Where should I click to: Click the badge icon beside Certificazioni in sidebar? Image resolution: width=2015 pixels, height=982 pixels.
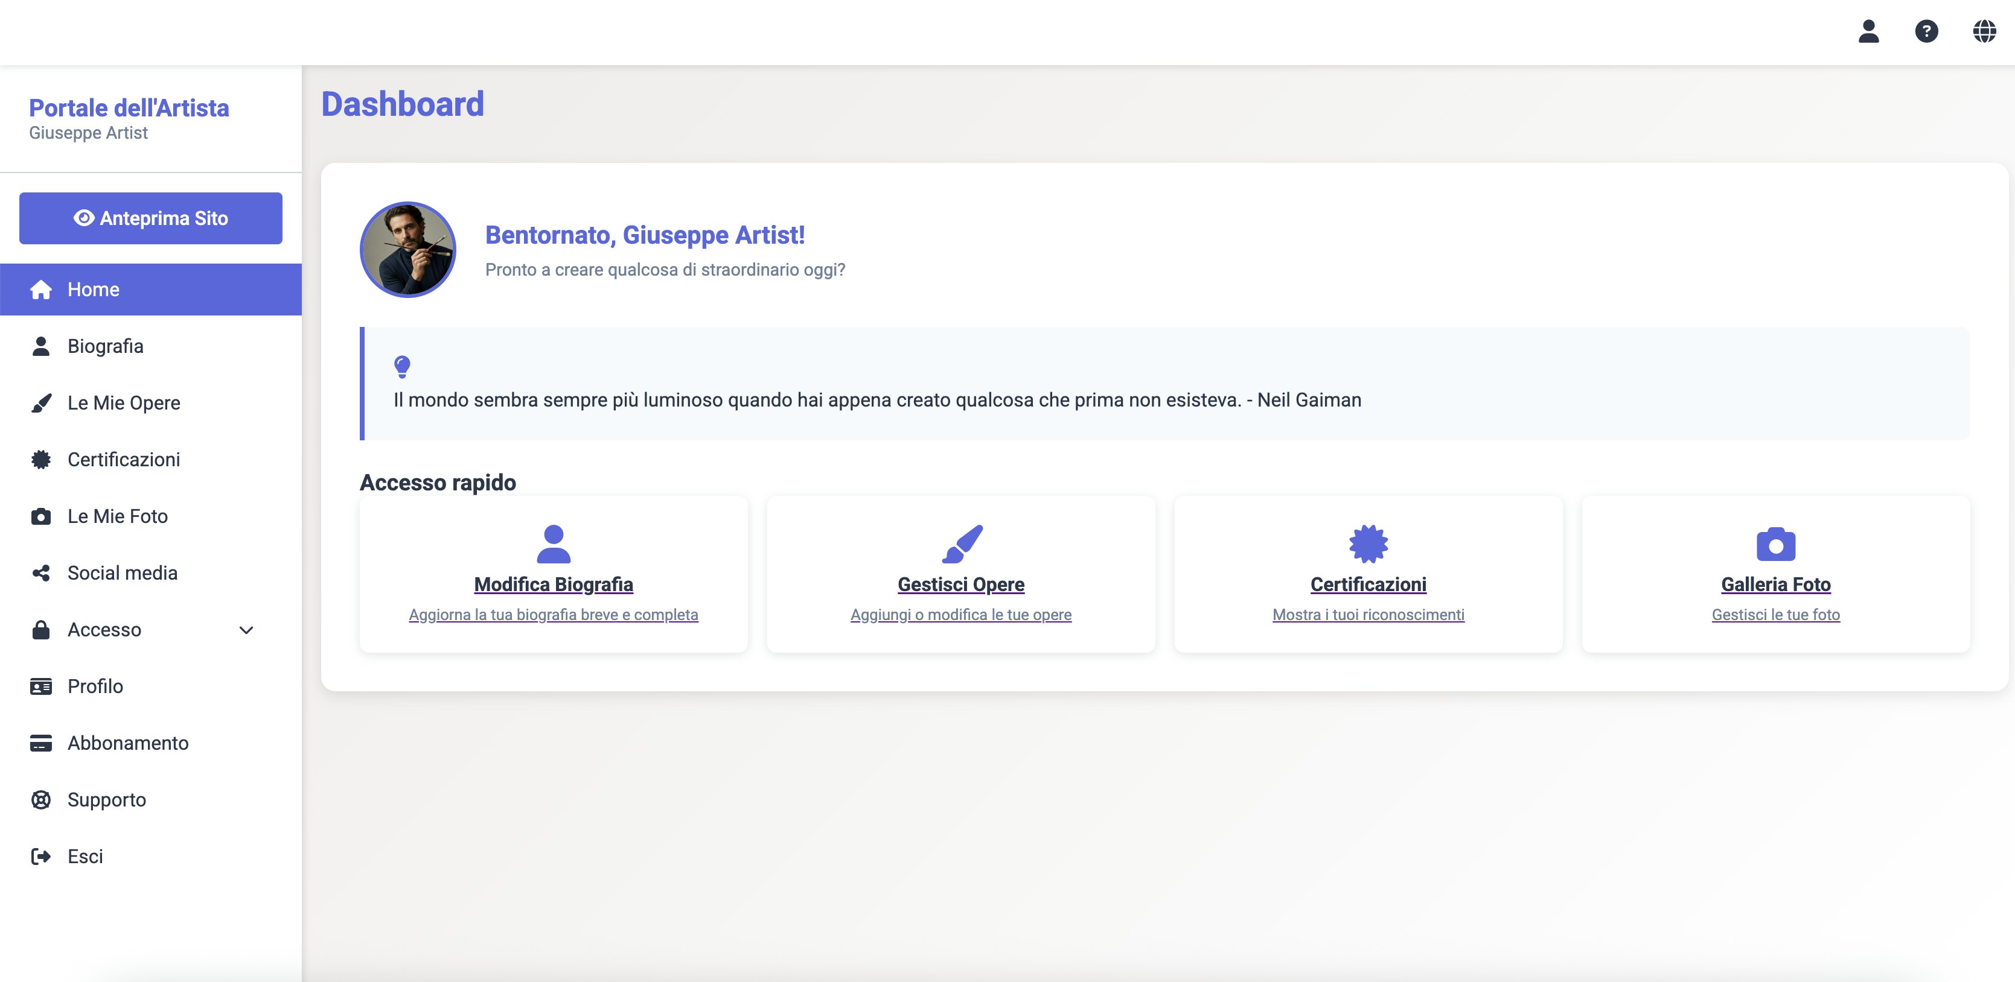(40, 460)
